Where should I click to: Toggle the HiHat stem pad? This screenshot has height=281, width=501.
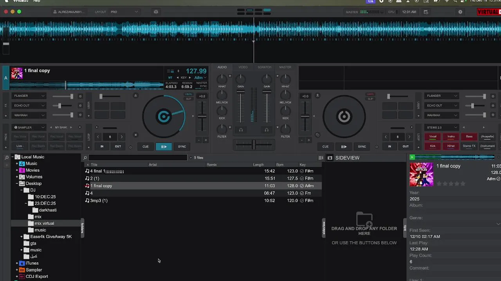(451, 146)
